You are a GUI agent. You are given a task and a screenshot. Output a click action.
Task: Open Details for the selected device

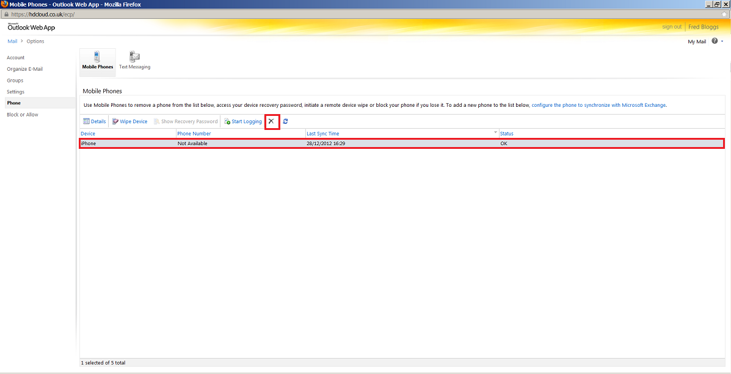(x=95, y=121)
